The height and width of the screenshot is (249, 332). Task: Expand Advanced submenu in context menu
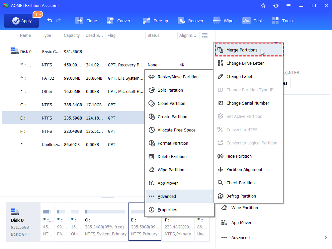[179, 196]
